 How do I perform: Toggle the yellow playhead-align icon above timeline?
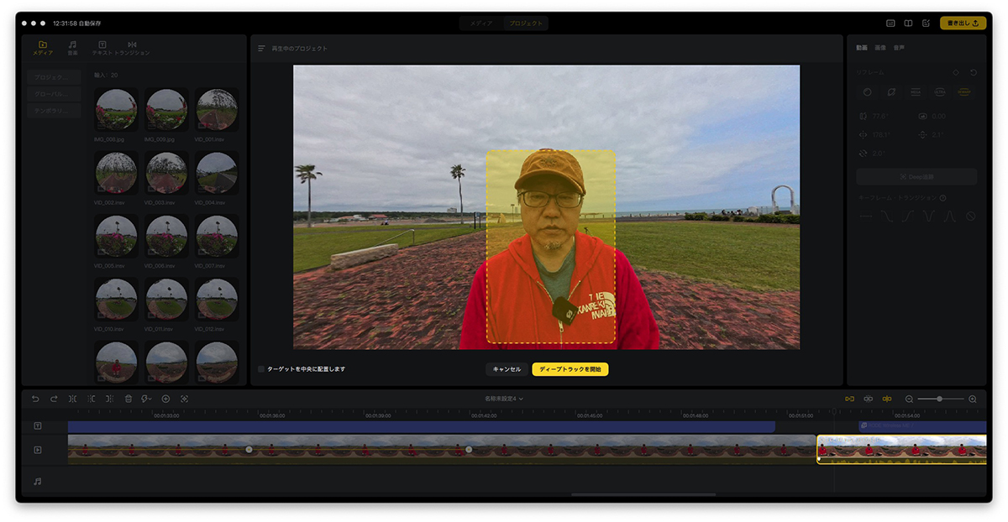887,399
